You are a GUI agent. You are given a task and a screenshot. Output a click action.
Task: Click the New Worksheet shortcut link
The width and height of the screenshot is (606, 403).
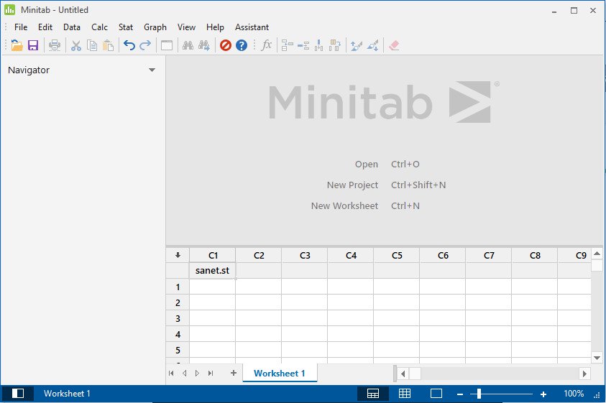click(x=344, y=206)
